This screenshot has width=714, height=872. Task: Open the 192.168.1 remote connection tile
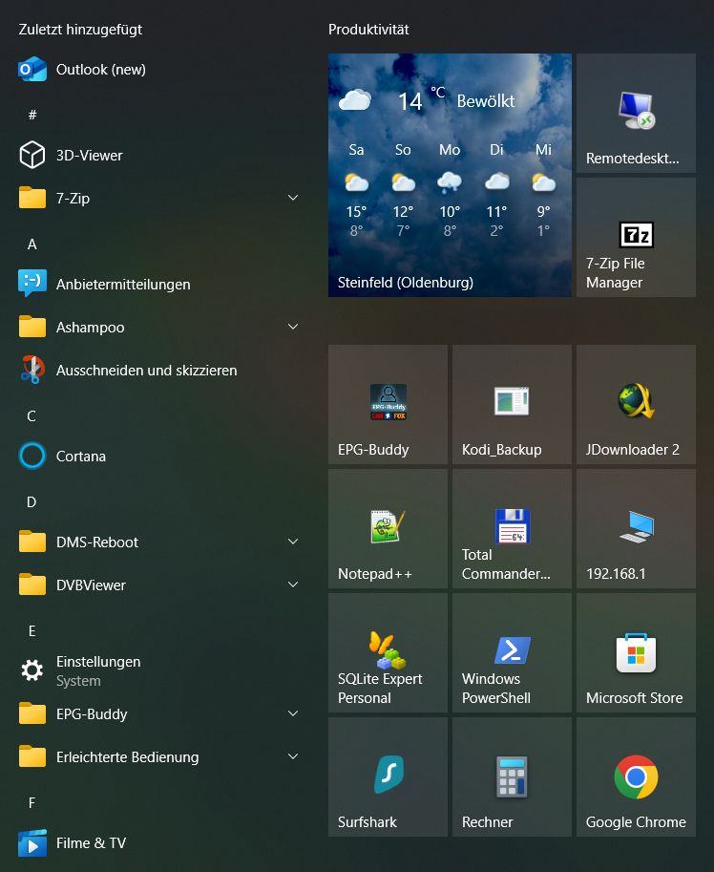637,529
